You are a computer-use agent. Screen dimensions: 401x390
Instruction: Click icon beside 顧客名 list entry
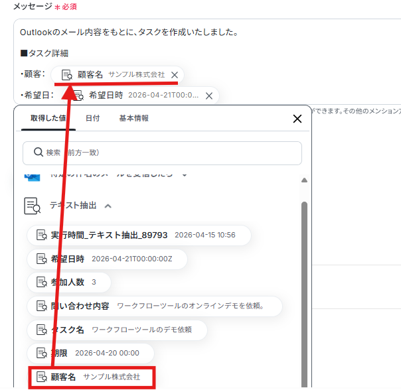click(x=42, y=377)
